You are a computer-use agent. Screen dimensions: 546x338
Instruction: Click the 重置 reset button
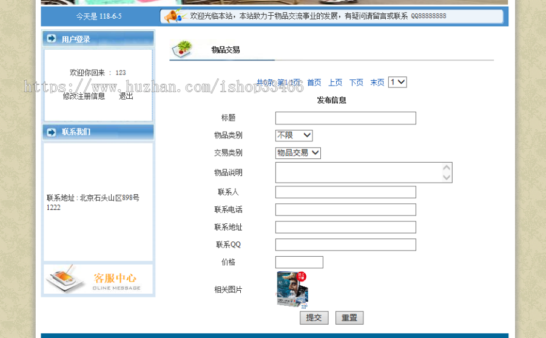tap(349, 318)
